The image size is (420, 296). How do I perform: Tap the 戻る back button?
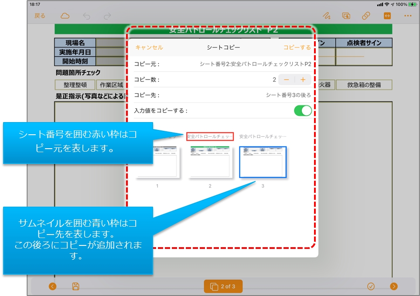(40, 16)
